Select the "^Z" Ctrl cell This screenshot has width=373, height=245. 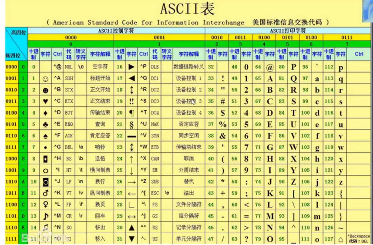[143, 181]
